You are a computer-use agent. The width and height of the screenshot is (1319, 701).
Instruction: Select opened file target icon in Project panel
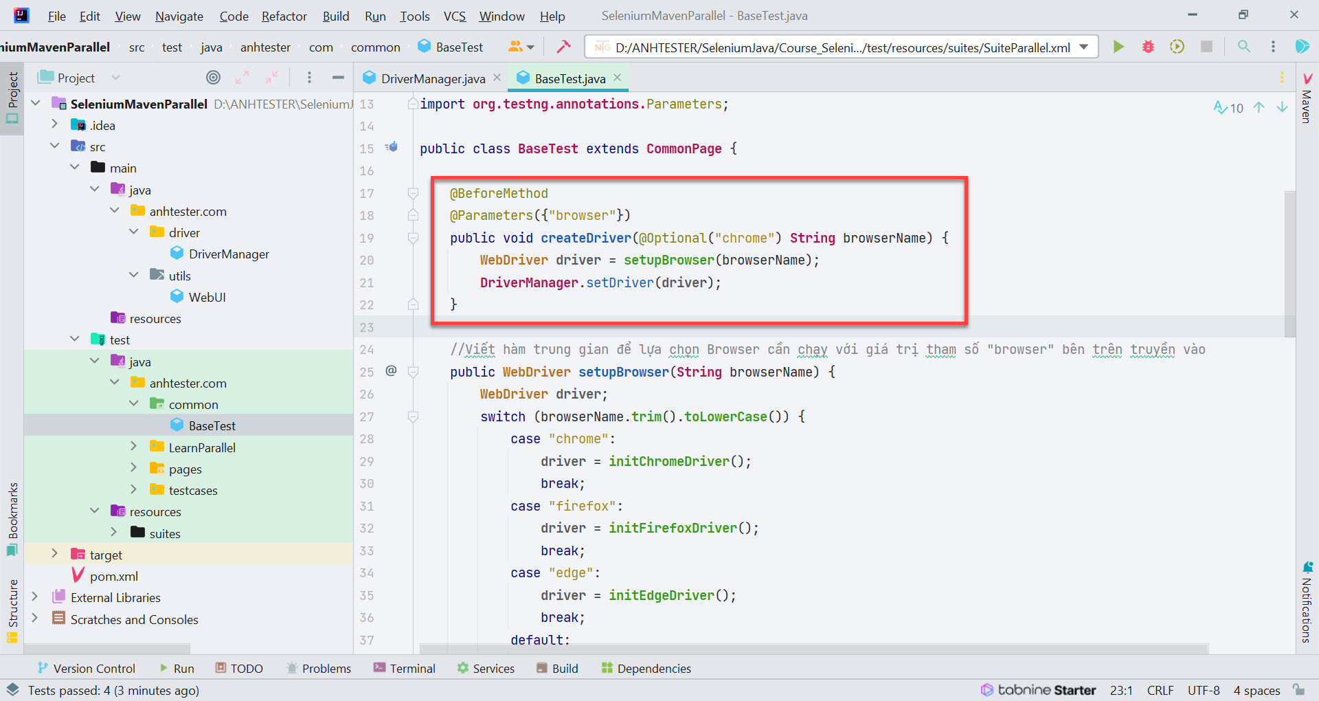(214, 78)
